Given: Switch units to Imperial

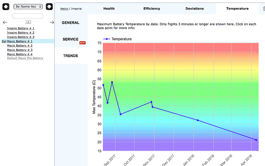Looking at the screenshot, I should point(76,9).
